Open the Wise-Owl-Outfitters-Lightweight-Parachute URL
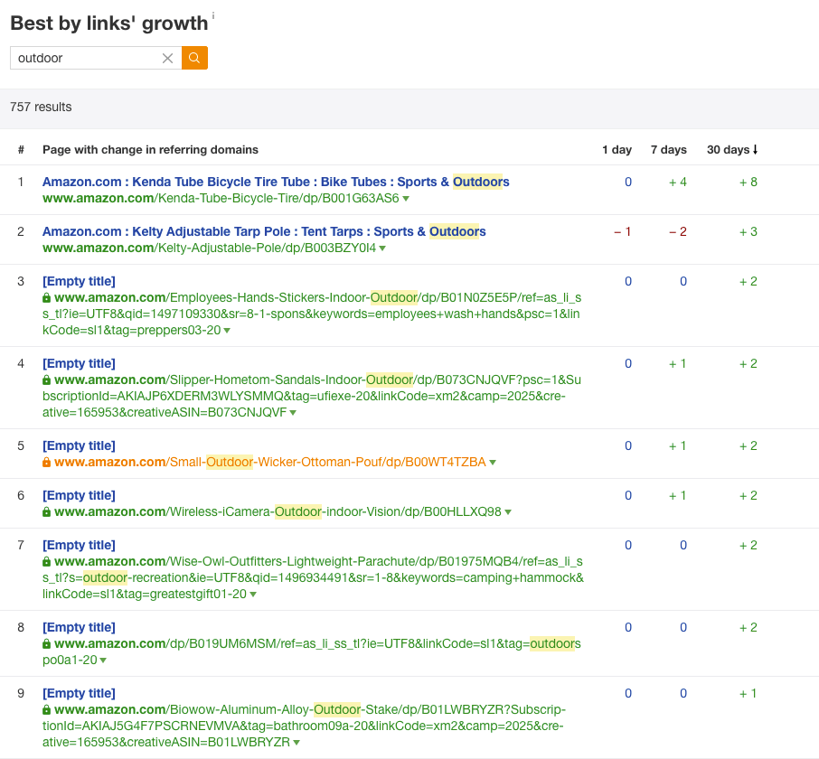Screen dimensions: 819x759 314,577
